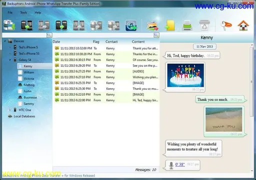Click the export photos toolbar icon
The image size is (256, 180).
point(152,25)
